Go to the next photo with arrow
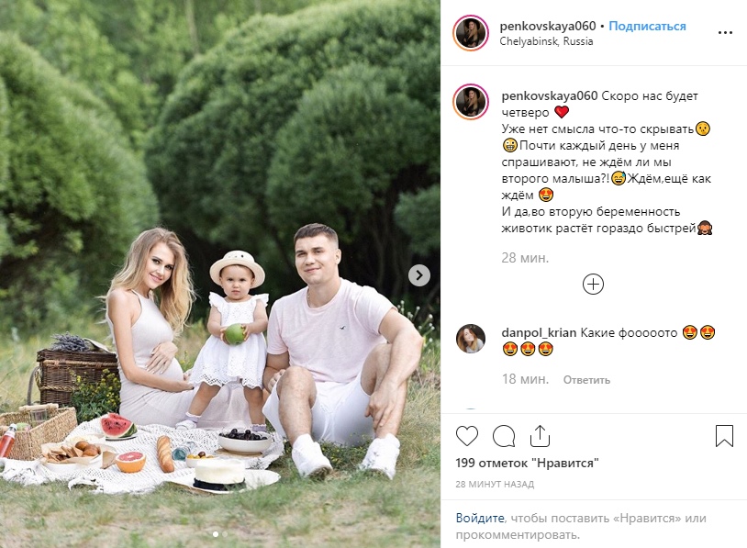 point(419,275)
